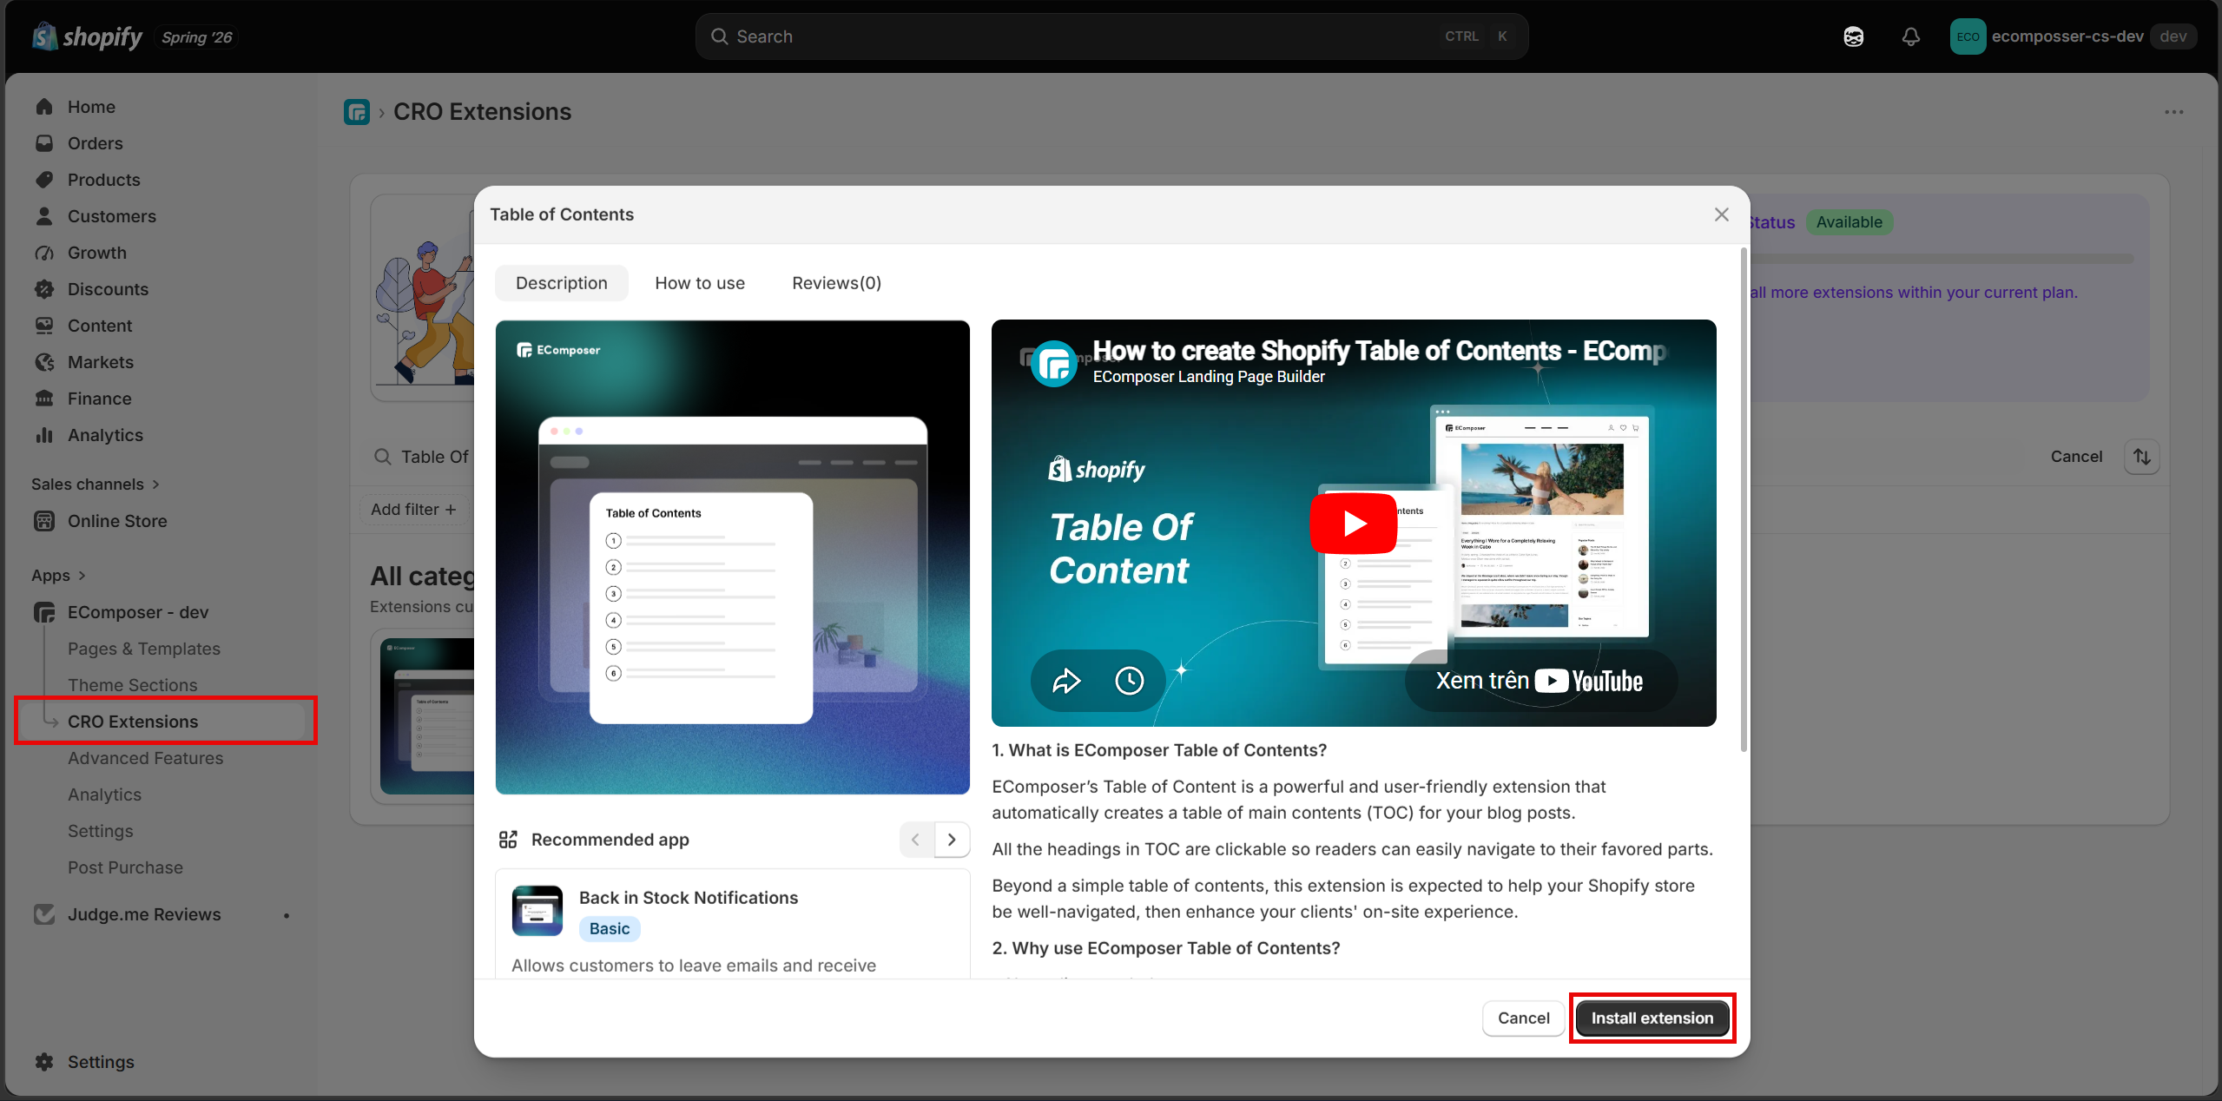The image size is (2222, 1101).
Task: Open Pages & Templates in sidebar
Action: click(x=144, y=649)
